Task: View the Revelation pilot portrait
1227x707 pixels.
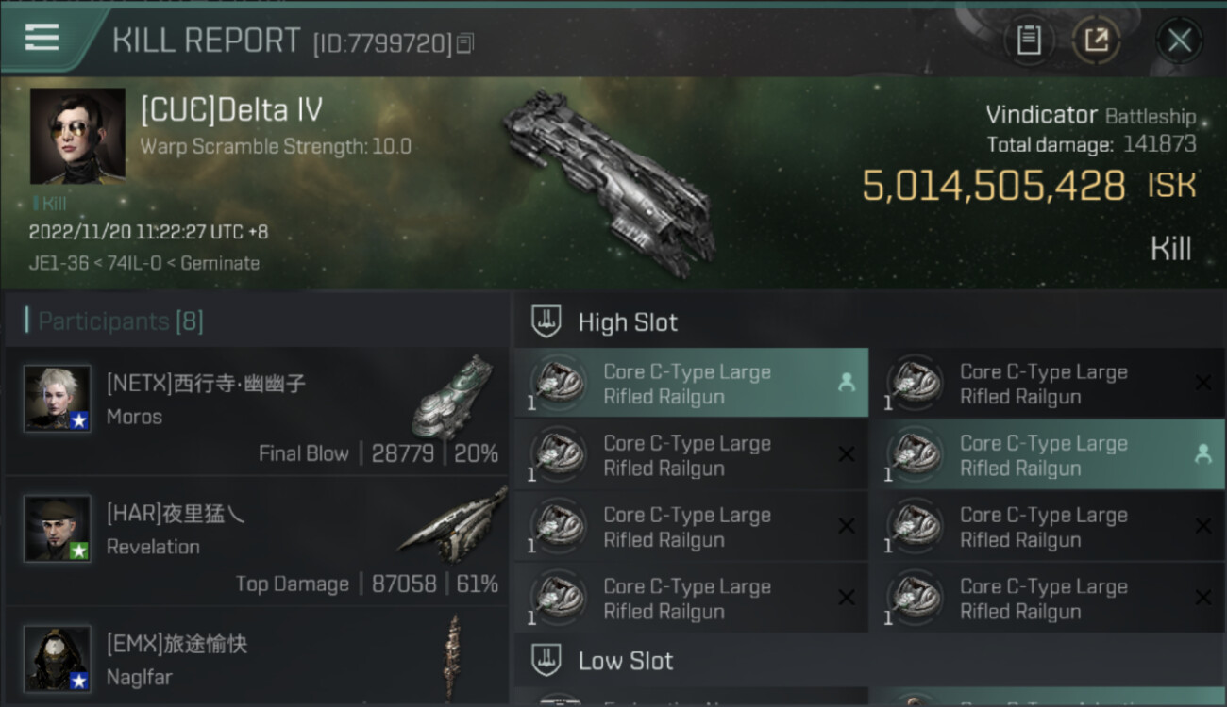Action: coord(58,528)
